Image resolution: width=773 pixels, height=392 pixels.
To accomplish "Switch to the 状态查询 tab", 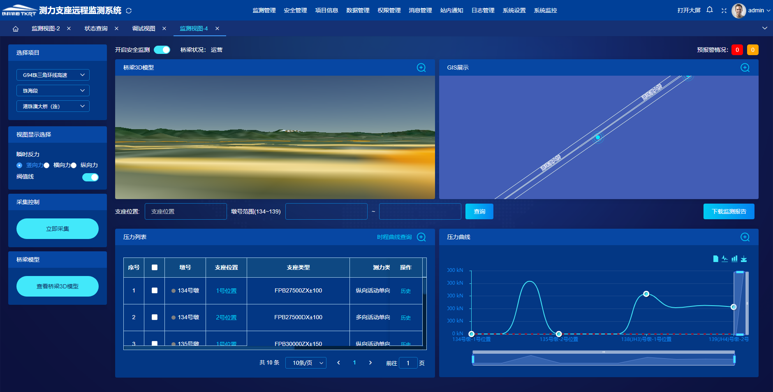I will pyautogui.click(x=96, y=28).
